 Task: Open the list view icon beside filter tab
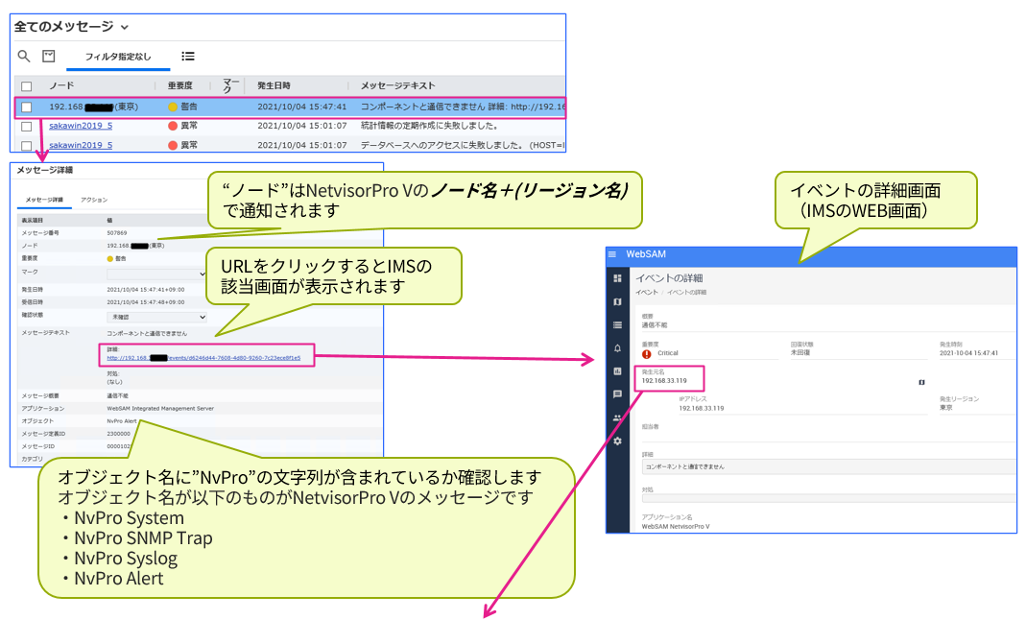pyautogui.click(x=188, y=57)
